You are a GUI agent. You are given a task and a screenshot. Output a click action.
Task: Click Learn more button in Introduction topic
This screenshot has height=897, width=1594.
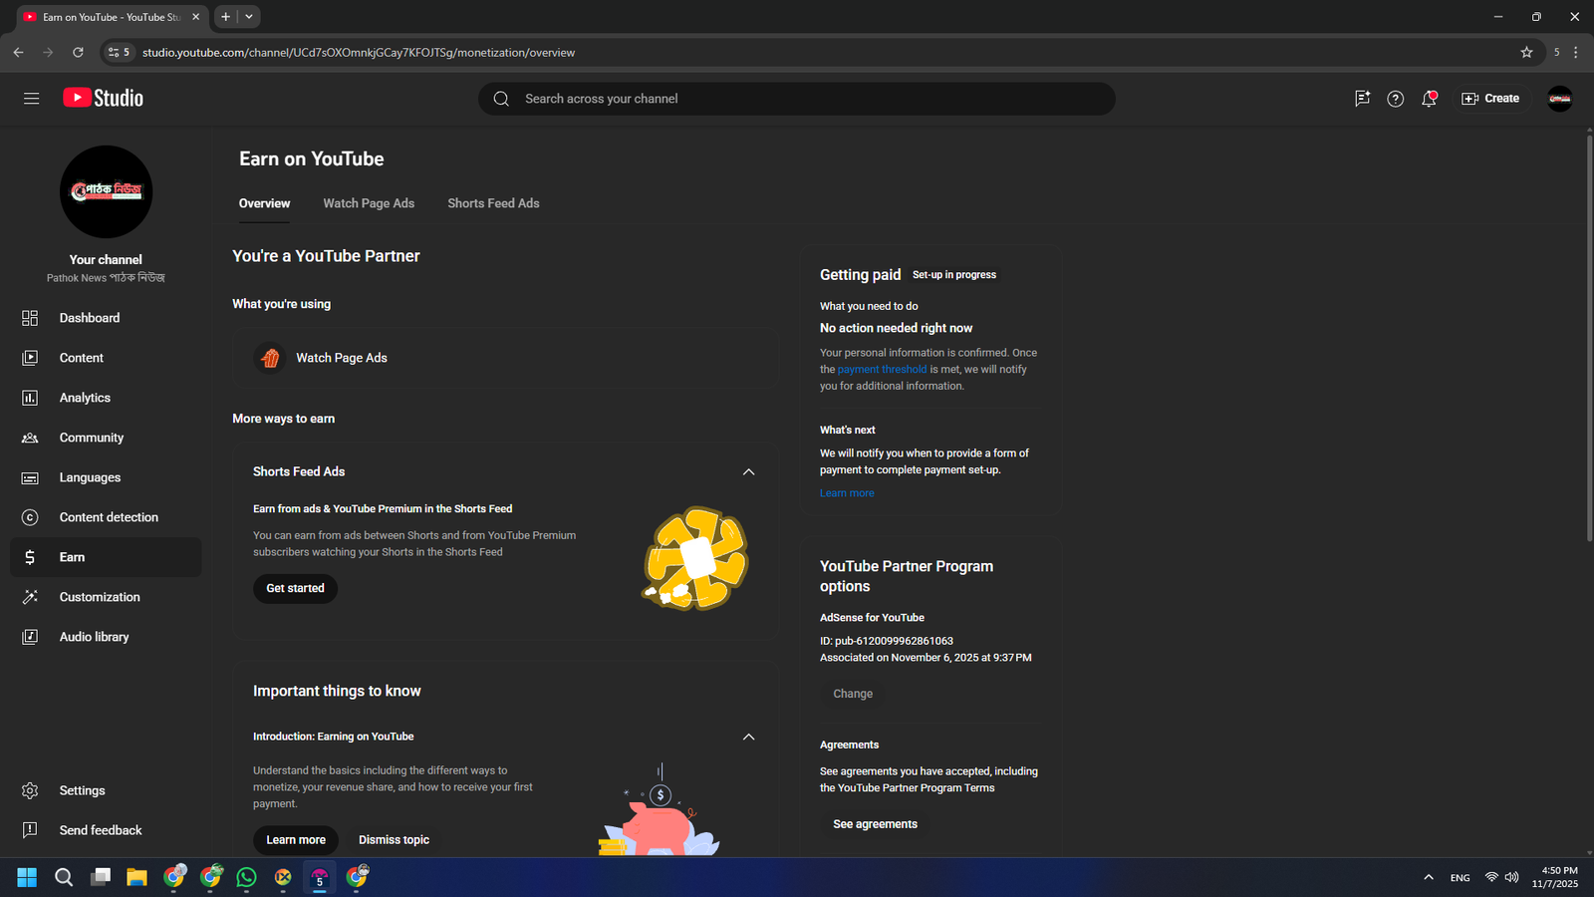click(296, 840)
